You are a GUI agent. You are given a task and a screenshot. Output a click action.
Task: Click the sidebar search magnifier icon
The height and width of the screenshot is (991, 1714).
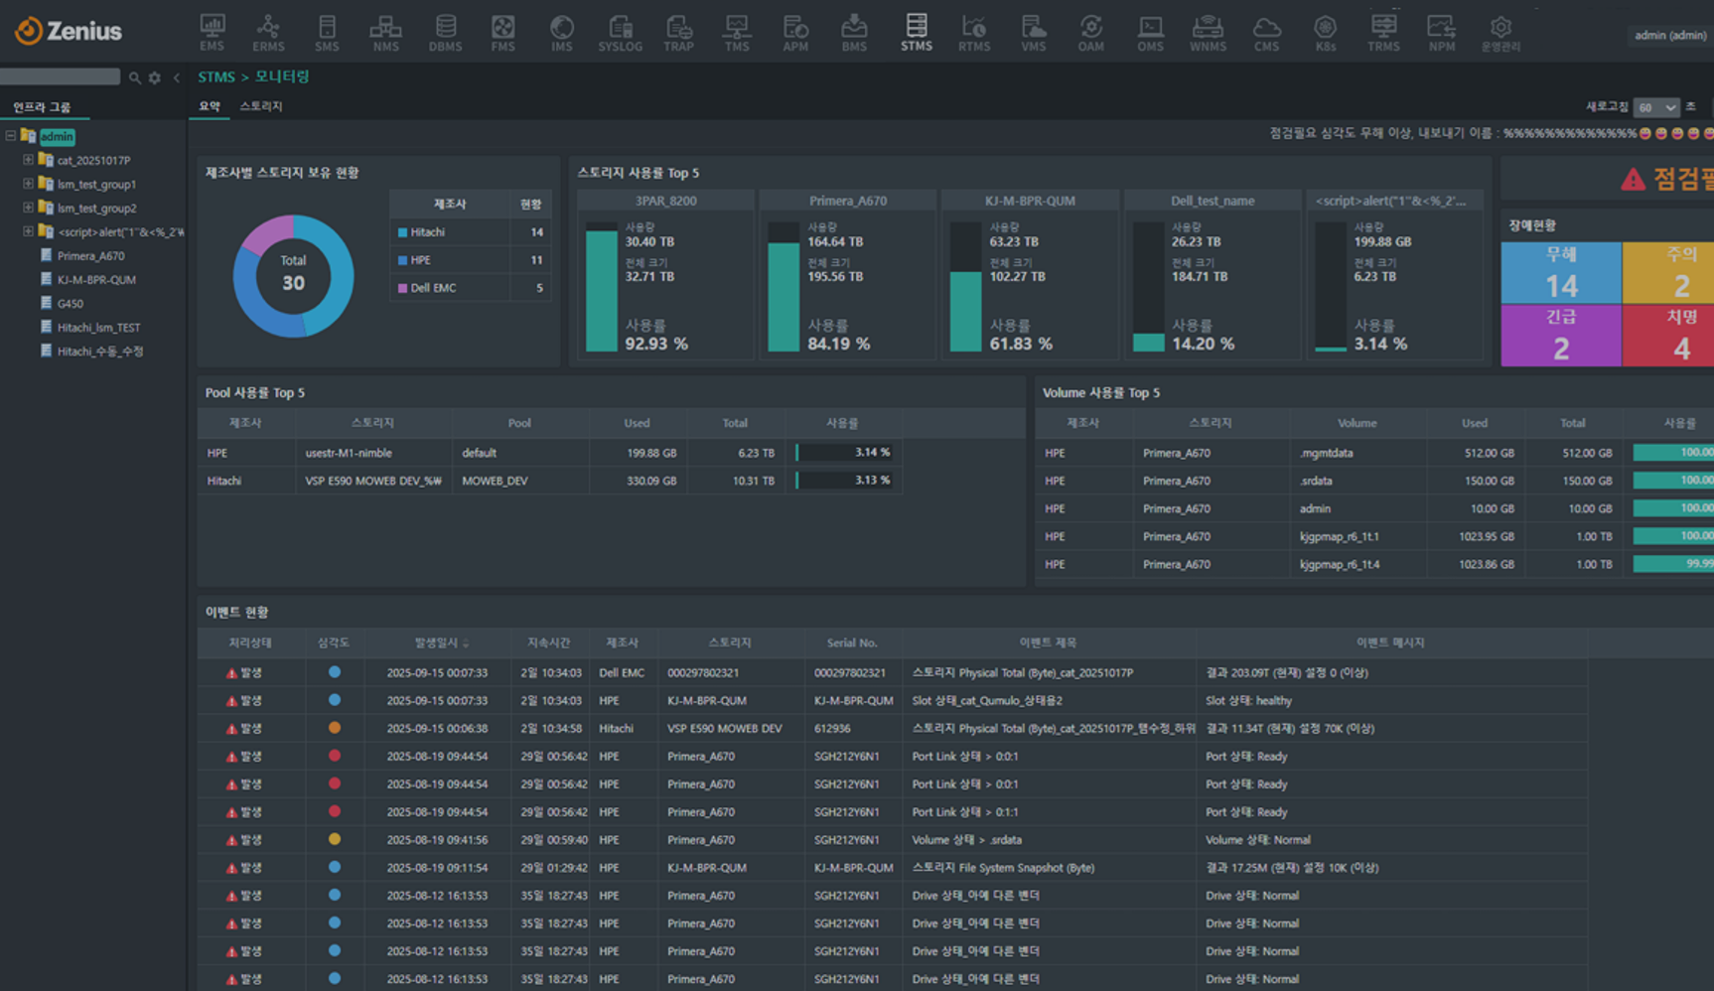click(x=135, y=77)
